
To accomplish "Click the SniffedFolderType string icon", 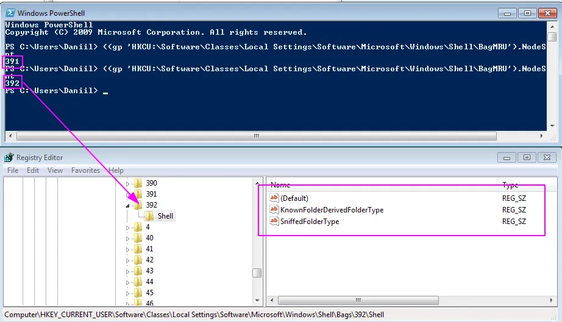I will [x=274, y=221].
